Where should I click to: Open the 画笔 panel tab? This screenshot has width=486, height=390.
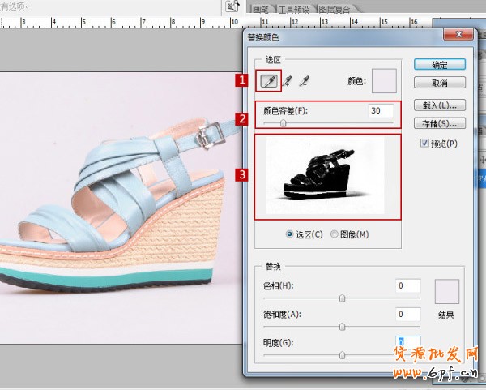pos(260,9)
